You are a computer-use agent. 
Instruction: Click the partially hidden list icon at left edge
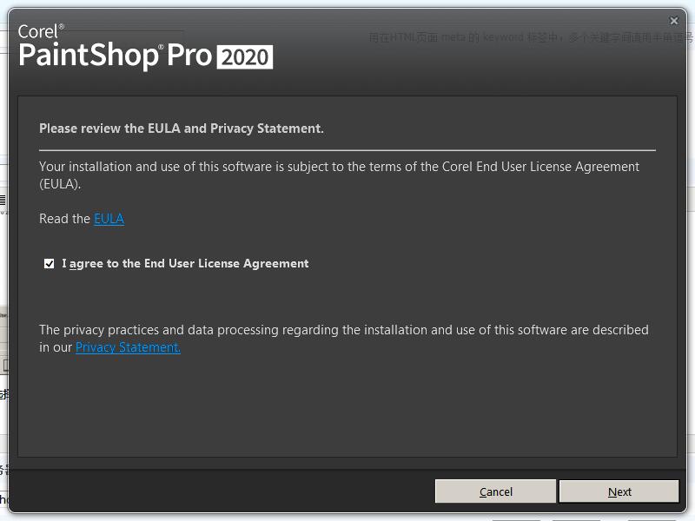coord(3,201)
